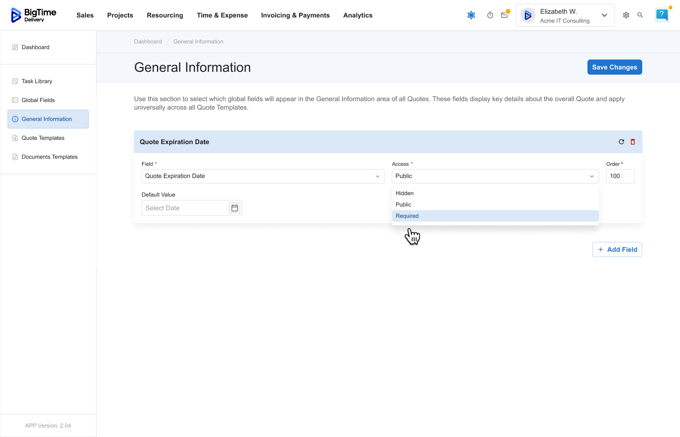Screen dimensions: 680x437
Task: Open the Resourcing menu
Action: 165,15
